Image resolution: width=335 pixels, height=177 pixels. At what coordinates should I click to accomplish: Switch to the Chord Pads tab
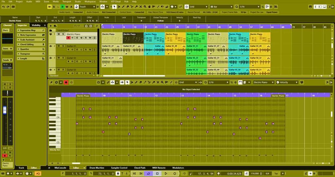click(x=139, y=168)
